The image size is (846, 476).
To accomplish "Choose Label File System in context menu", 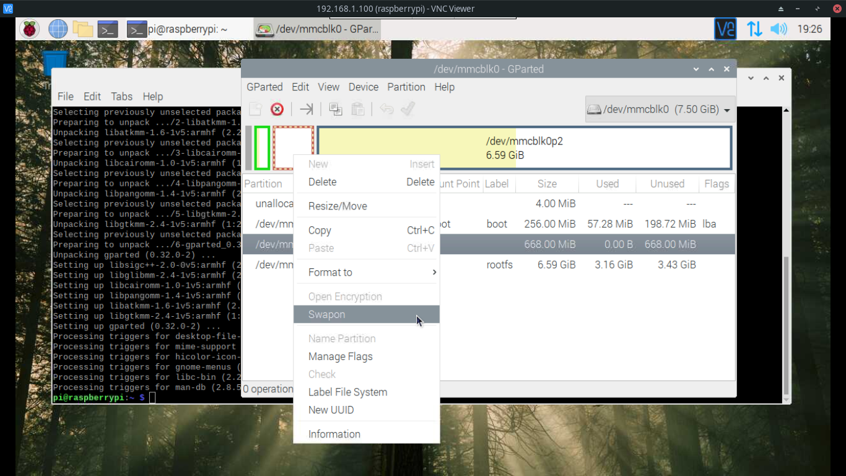I will [x=367, y=392].
